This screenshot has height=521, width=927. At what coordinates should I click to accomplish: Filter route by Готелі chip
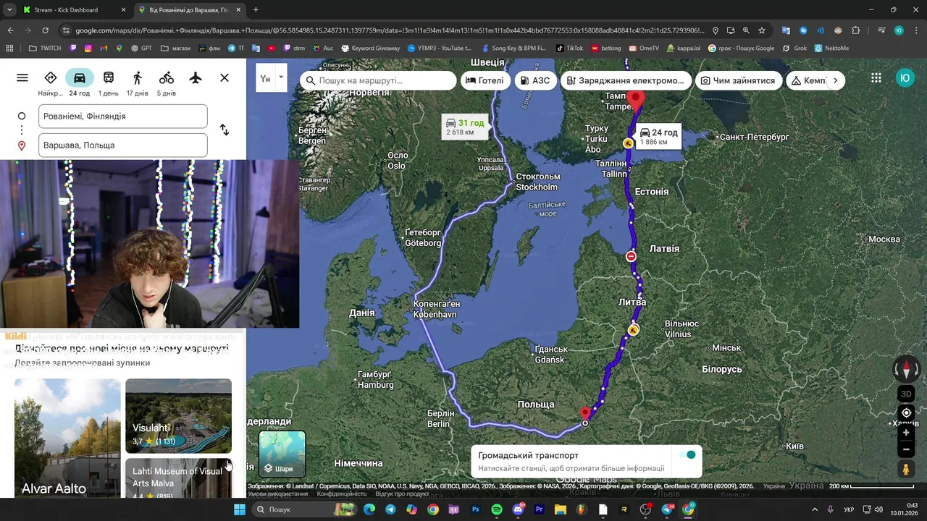[x=485, y=80]
